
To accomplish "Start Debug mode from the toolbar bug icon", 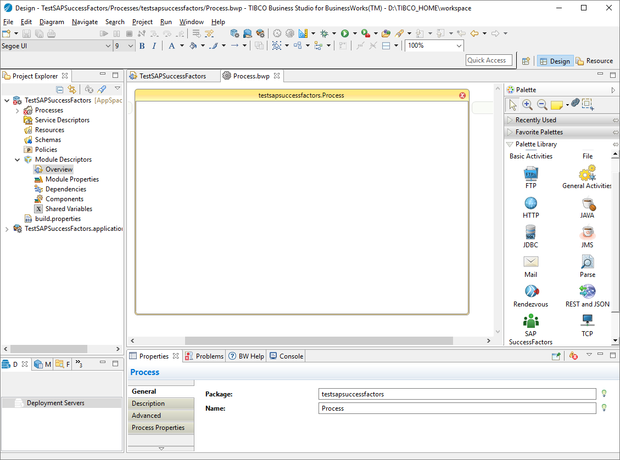I will tap(324, 33).
